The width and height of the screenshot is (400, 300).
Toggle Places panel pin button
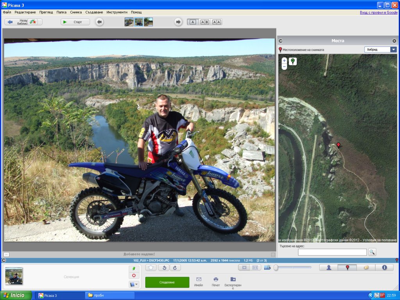pyautogui.click(x=347, y=267)
